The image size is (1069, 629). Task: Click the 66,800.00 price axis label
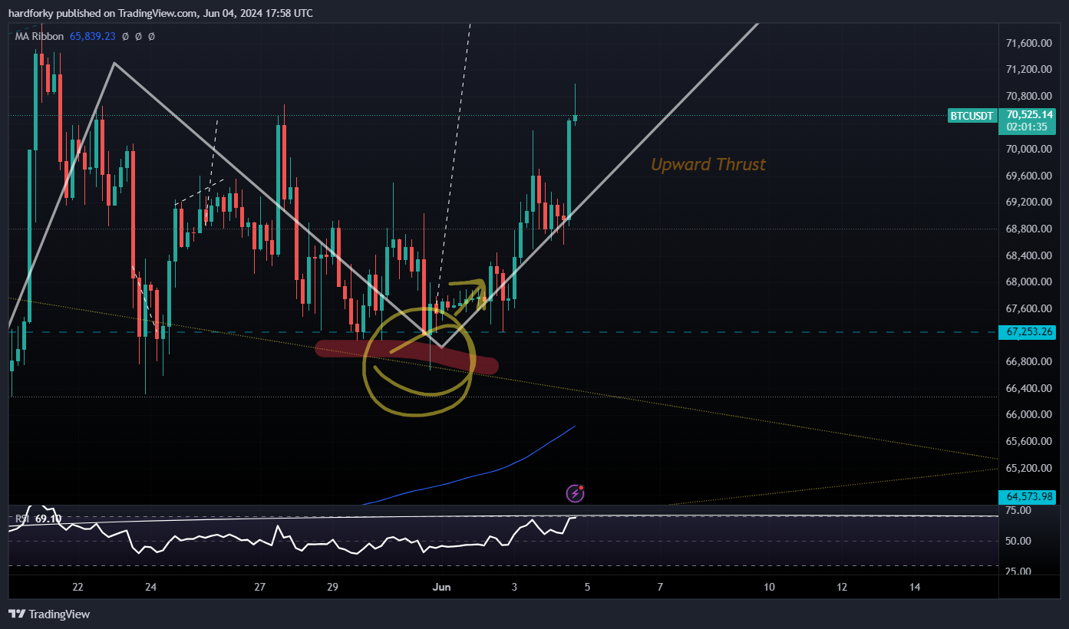point(1028,361)
